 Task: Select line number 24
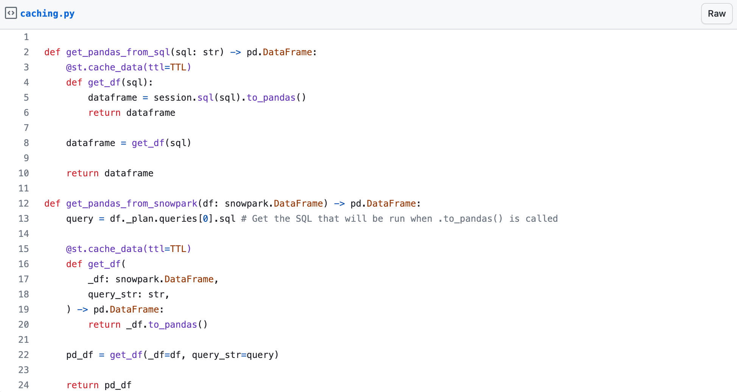tap(23, 385)
